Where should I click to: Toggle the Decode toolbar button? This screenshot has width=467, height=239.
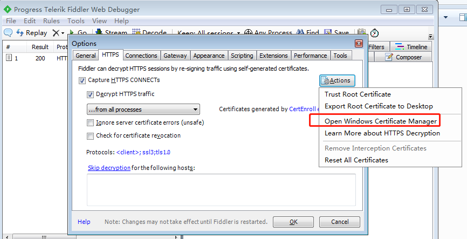149,33
